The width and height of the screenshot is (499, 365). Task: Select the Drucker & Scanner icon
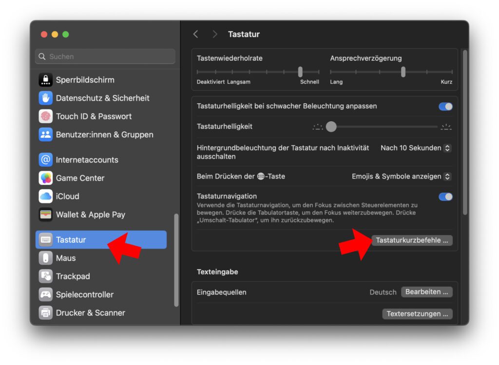46,313
